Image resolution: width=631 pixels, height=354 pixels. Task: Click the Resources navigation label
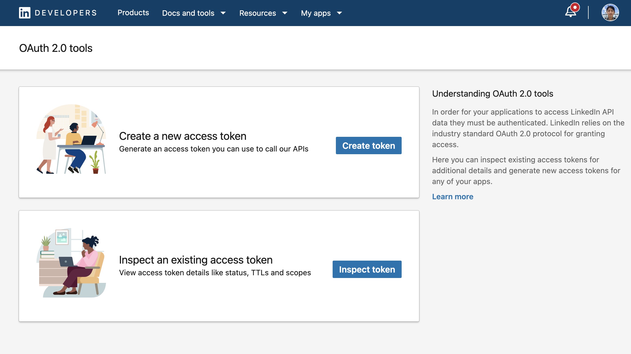click(x=258, y=13)
